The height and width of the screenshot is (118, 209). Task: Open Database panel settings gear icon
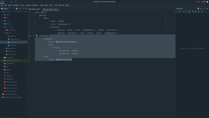click(198, 9)
